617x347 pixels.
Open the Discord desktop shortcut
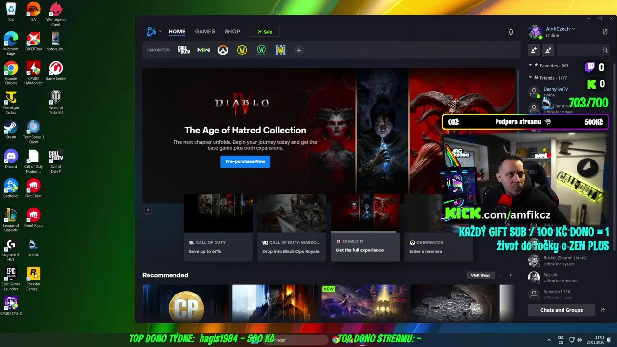click(x=11, y=159)
